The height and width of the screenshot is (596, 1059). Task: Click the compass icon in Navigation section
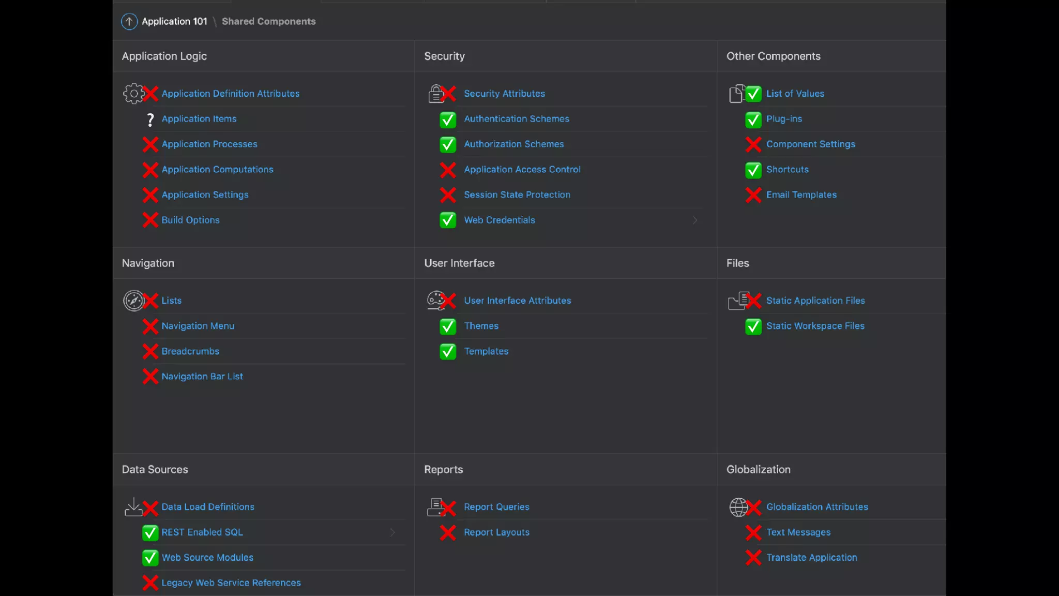133,301
